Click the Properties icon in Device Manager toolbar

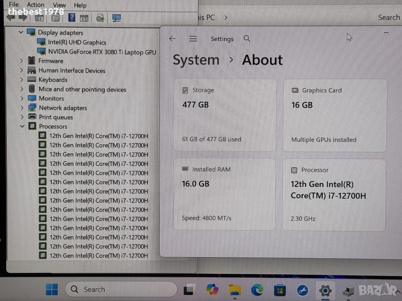55,18
